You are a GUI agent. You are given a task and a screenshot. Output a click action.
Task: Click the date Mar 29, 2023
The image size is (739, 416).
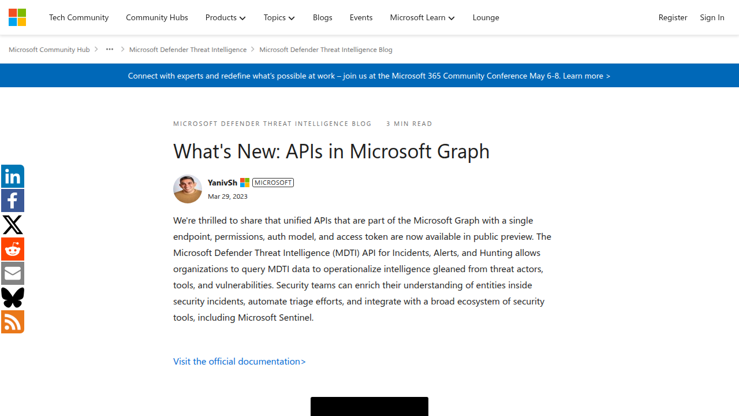[x=227, y=196]
